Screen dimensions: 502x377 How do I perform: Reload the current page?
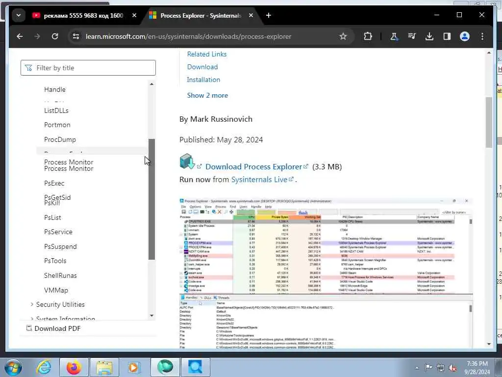pyautogui.click(x=55, y=36)
